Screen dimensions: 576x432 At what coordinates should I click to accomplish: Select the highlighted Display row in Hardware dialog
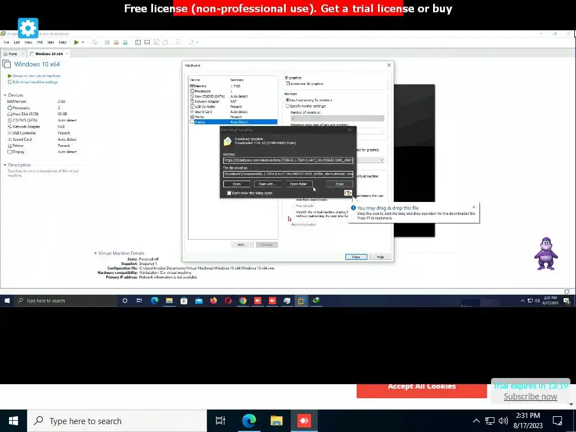pos(233,122)
